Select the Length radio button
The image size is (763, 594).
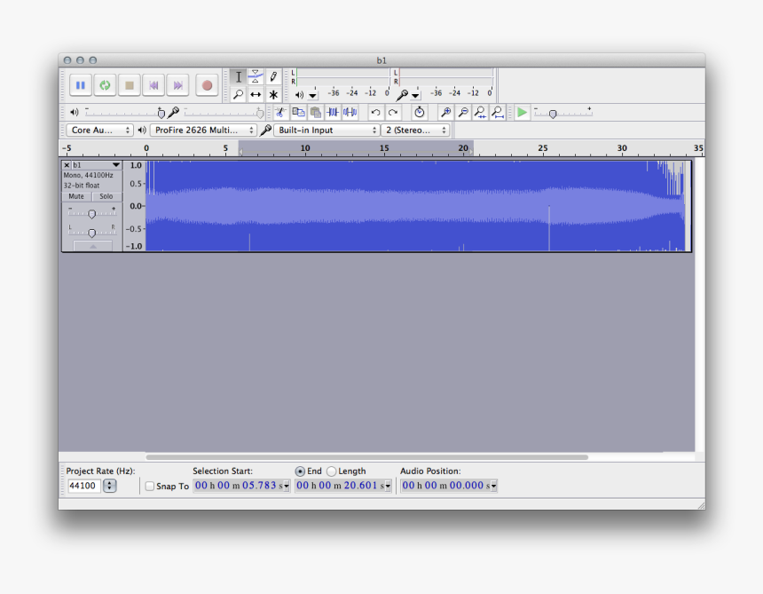[x=332, y=471]
